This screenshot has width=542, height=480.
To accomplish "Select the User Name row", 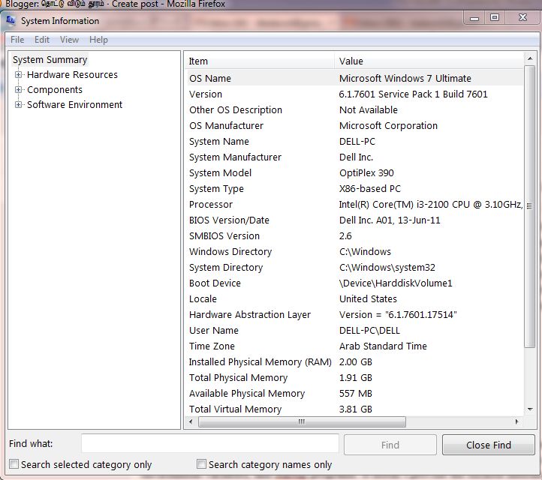I will (x=354, y=331).
